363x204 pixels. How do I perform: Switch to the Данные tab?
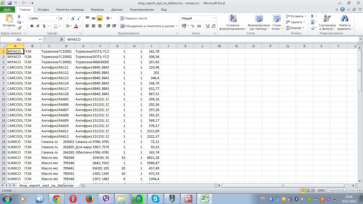[117, 10]
